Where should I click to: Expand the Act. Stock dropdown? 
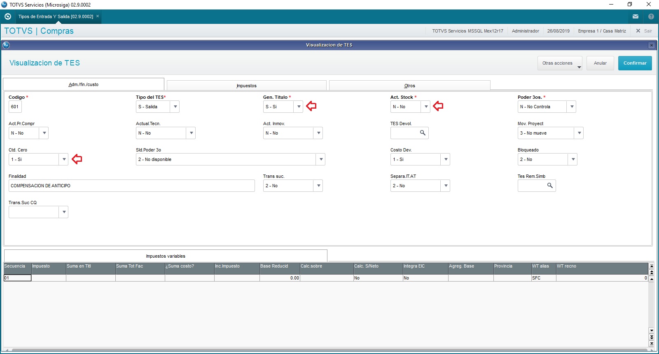coord(426,107)
